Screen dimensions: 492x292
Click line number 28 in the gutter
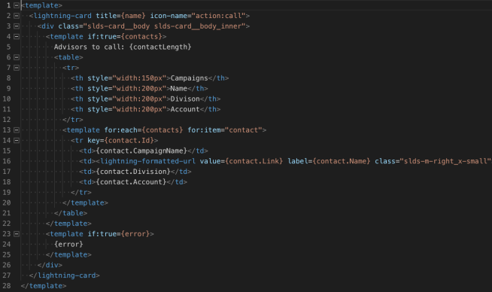click(x=7, y=286)
